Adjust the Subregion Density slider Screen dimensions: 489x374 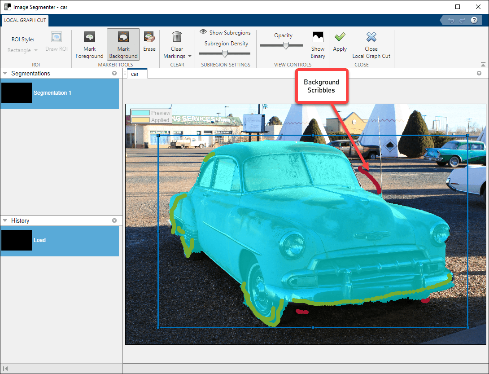point(225,53)
